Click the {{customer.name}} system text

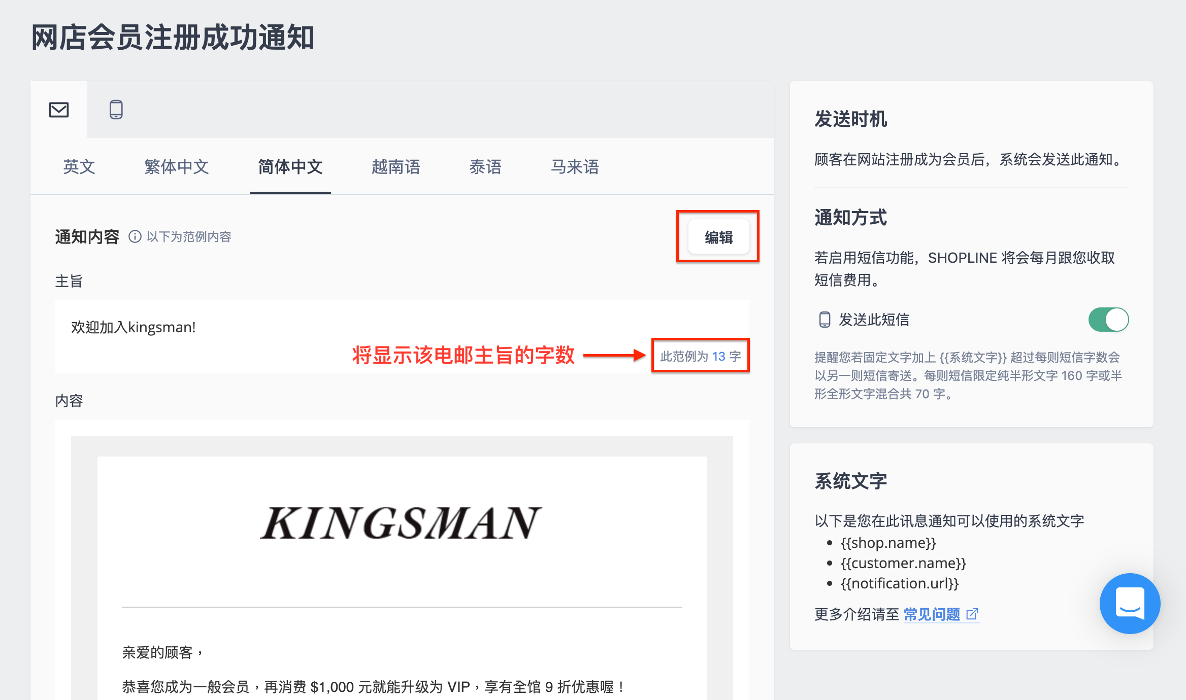pyautogui.click(x=903, y=563)
